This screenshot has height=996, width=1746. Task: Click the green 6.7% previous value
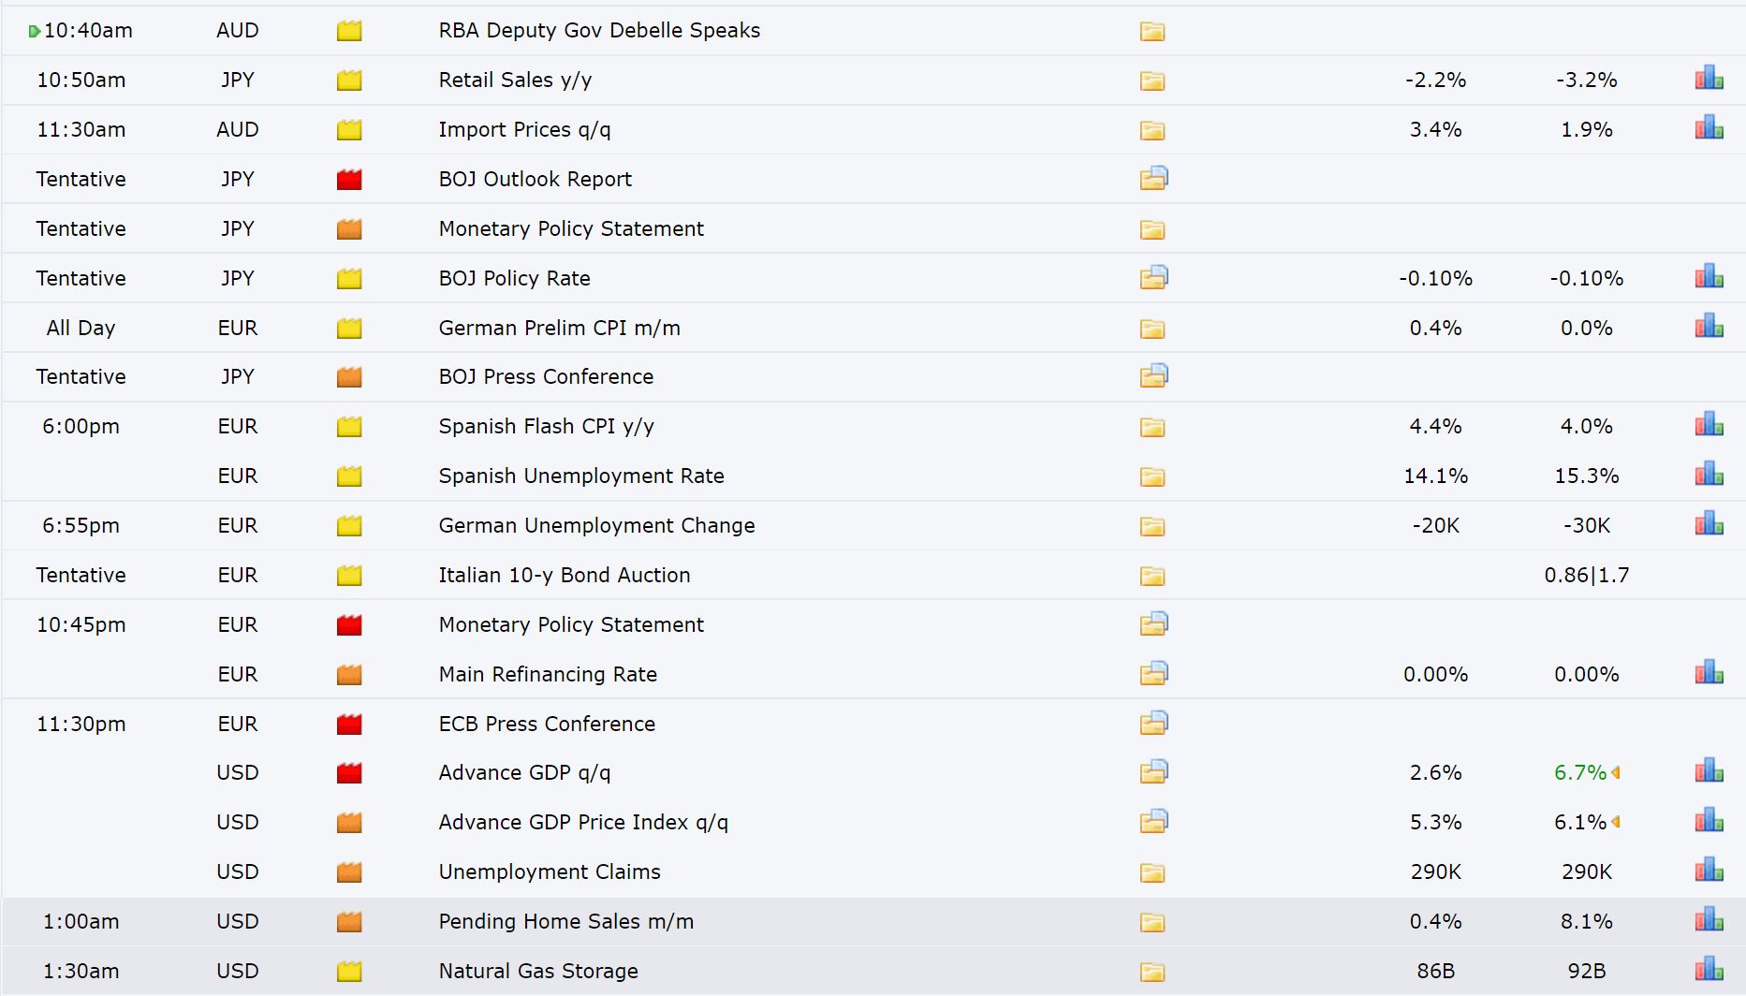tap(1580, 772)
